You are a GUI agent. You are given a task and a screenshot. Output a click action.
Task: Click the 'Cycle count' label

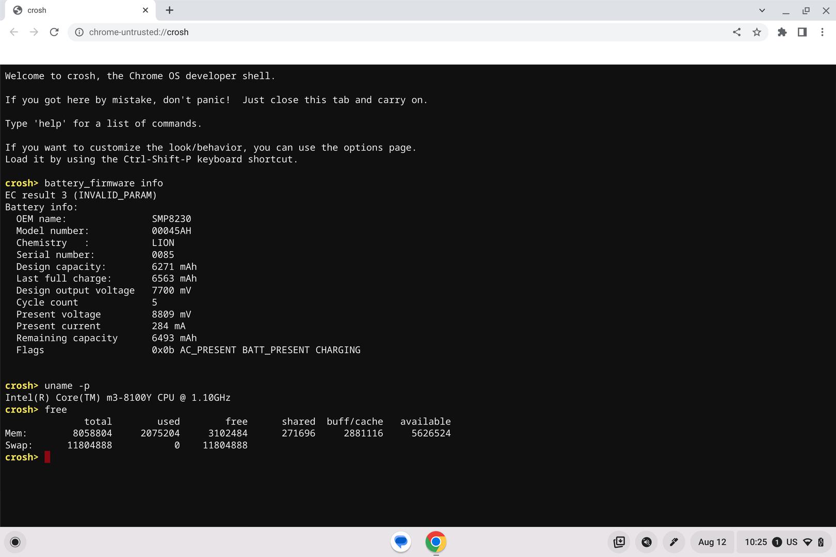(x=47, y=302)
